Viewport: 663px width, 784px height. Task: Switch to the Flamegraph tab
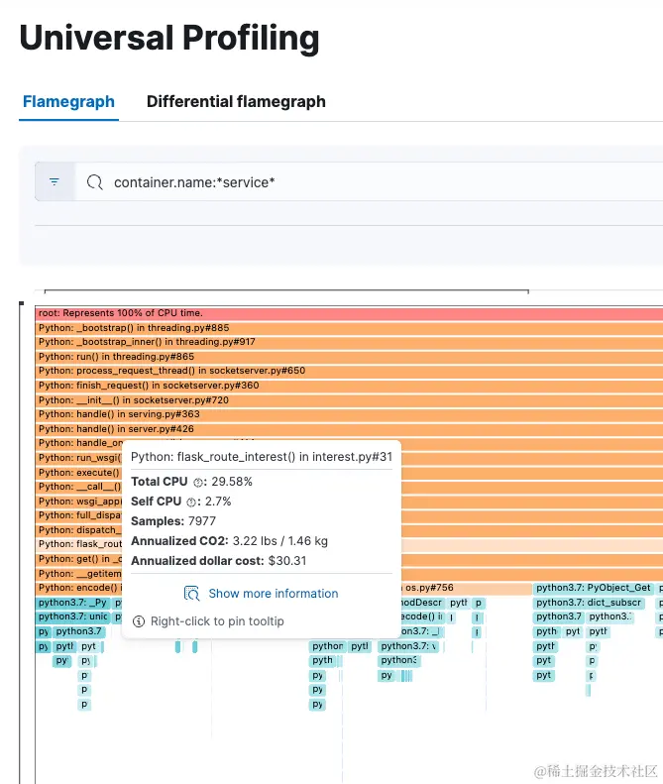[68, 102]
